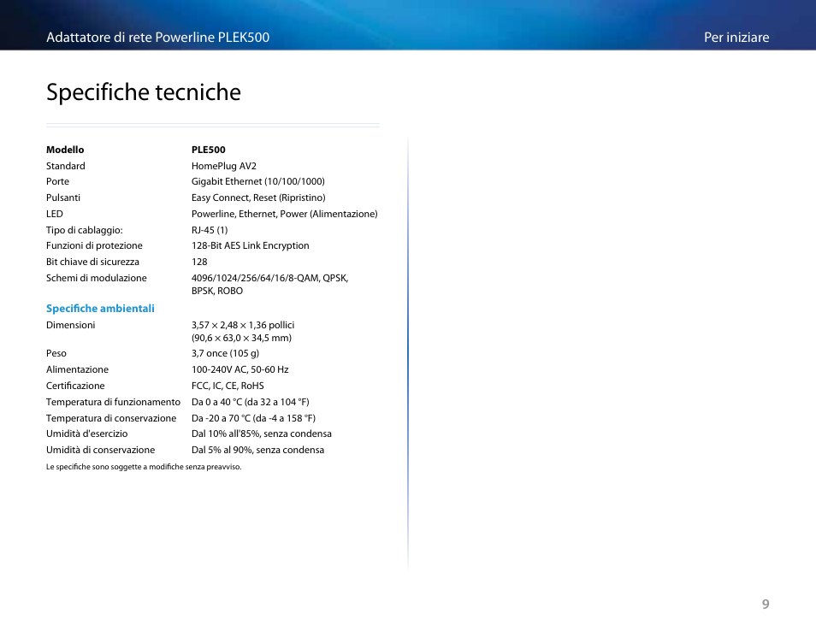The height and width of the screenshot is (631, 816).
Task: Click '100-240V AC, 50-60 Hz' value
Action: [x=239, y=369]
